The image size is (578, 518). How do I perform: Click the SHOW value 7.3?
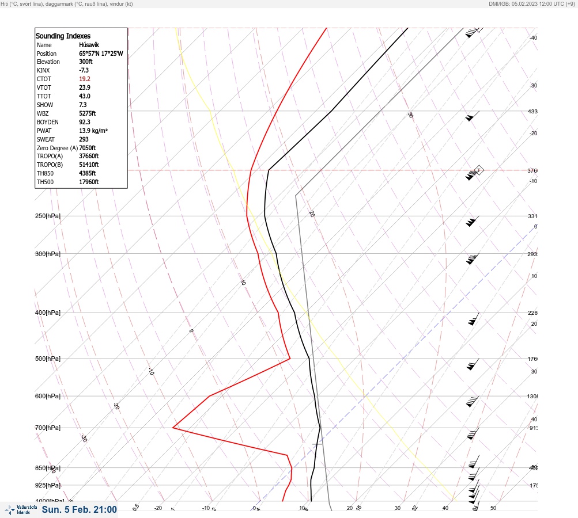click(x=83, y=105)
